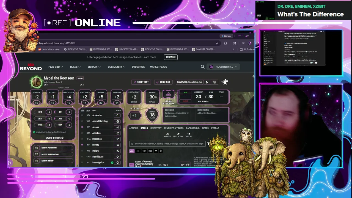The image size is (352, 198).
Task: Roll the 2d4+5 healing dice
Action: tap(185, 164)
